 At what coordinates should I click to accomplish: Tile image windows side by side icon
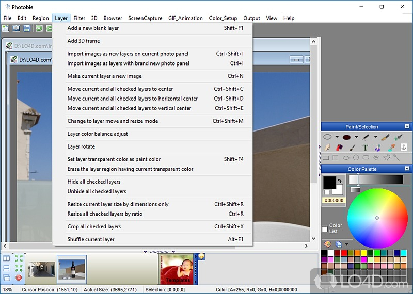(x=6, y=258)
